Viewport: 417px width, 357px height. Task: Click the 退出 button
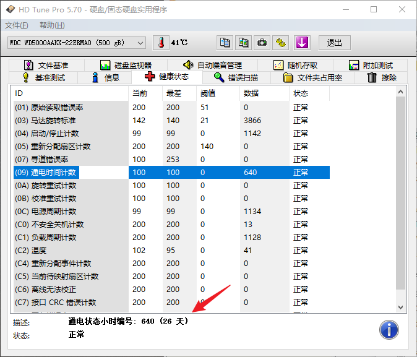[335, 43]
